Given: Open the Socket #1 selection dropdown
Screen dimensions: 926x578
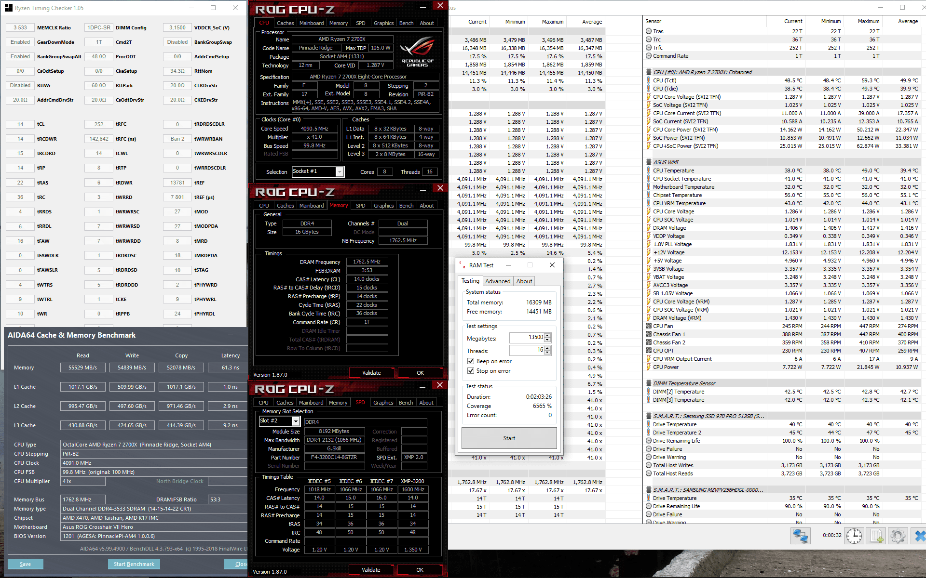Looking at the screenshot, I should (x=340, y=172).
